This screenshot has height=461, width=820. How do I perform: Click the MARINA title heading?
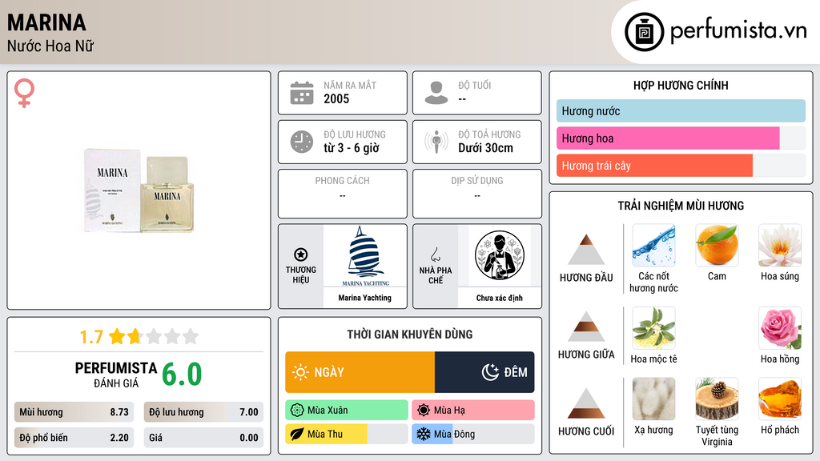click(x=46, y=22)
